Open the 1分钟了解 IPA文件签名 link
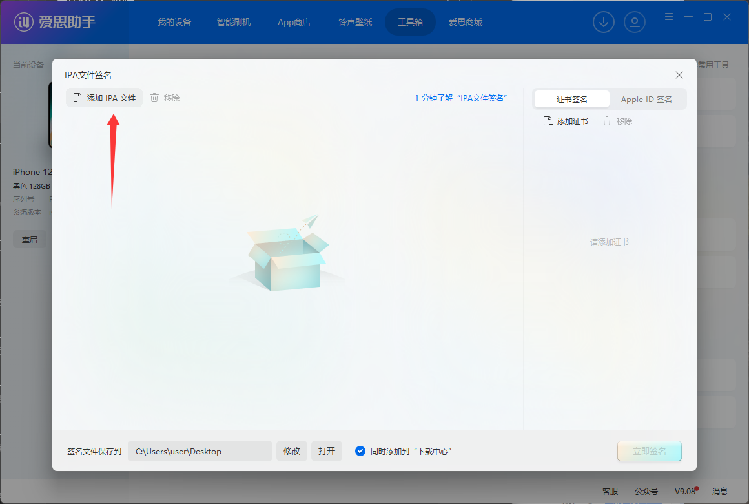Image resolution: width=749 pixels, height=504 pixels. [461, 98]
